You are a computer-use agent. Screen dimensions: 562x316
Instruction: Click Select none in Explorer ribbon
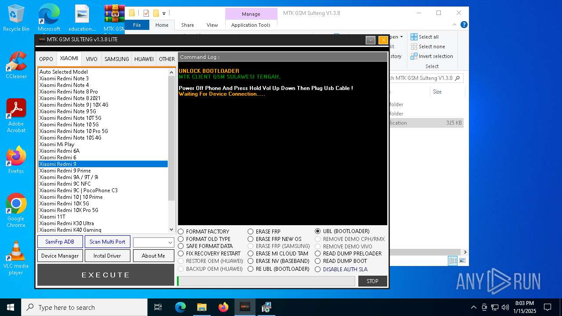428,47
